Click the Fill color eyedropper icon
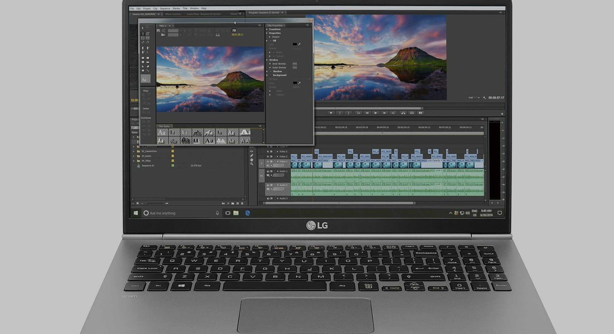The height and width of the screenshot is (334, 614). coord(299,44)
